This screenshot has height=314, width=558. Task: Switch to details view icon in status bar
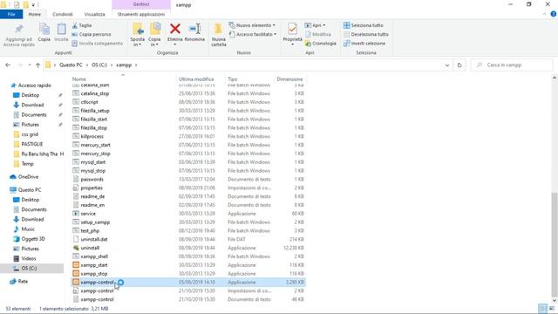(x=542, y=308)
